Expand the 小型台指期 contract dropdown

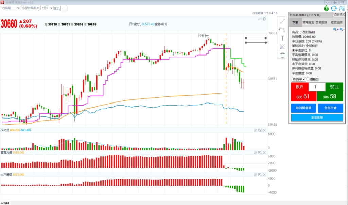click(30, 8)
